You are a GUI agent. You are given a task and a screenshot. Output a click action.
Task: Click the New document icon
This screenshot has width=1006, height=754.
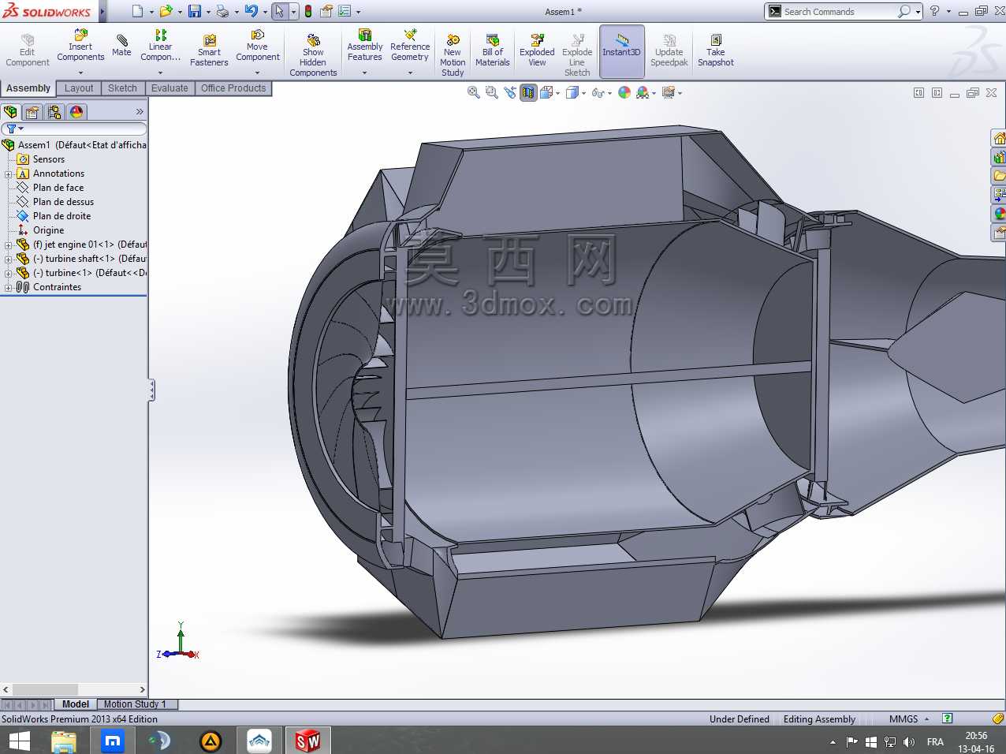click(x=137, y=11)
